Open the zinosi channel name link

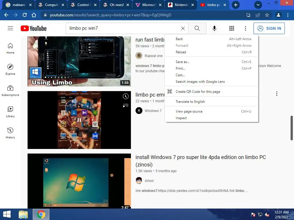[x=149, y=180]
